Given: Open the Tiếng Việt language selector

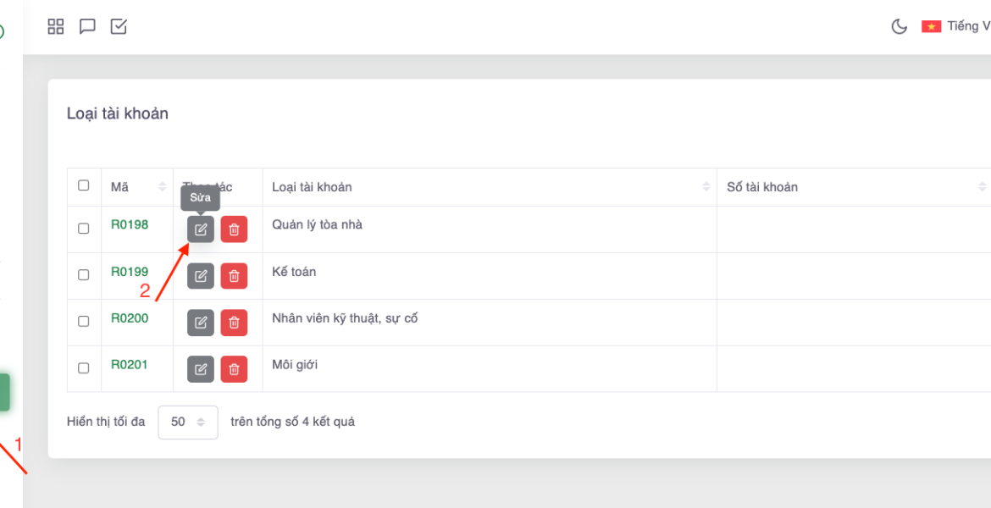Looking at the screenshot, I should [x=957, y=26].
